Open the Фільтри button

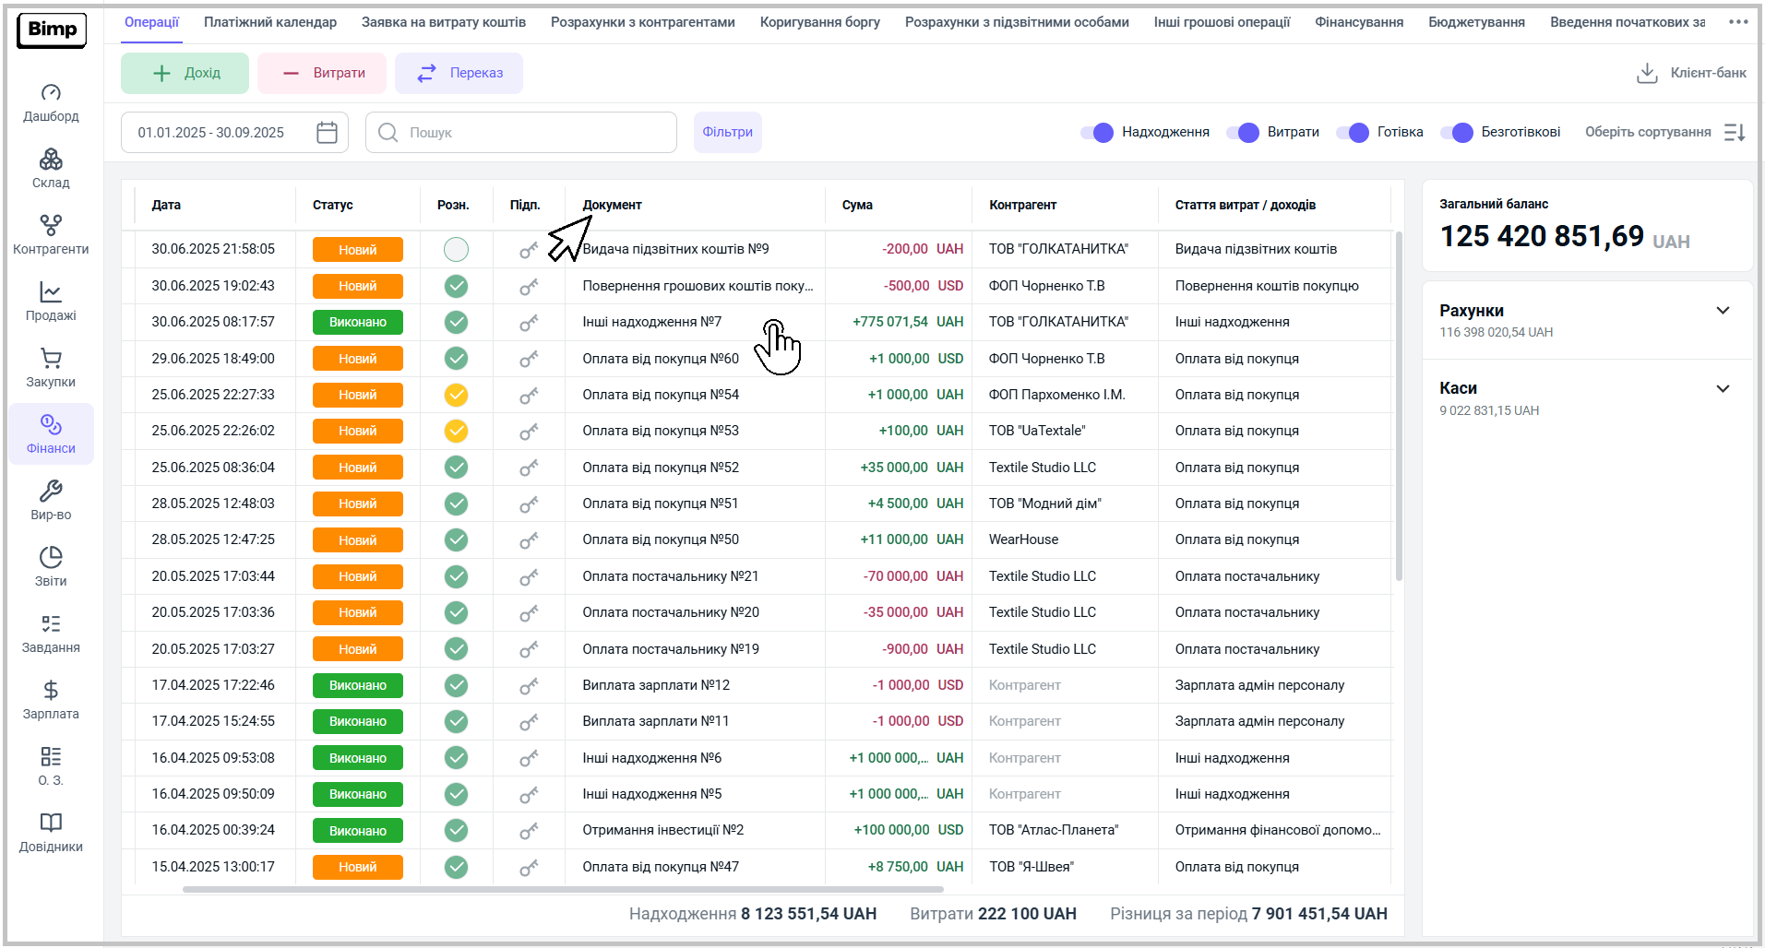point(727,133)
